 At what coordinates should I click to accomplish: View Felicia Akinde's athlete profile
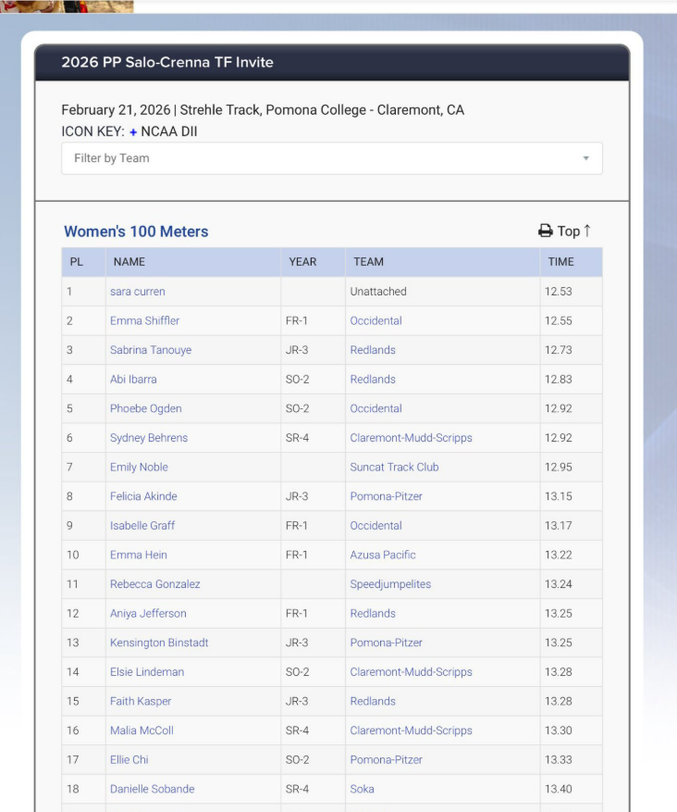click(x=143, y=497)
